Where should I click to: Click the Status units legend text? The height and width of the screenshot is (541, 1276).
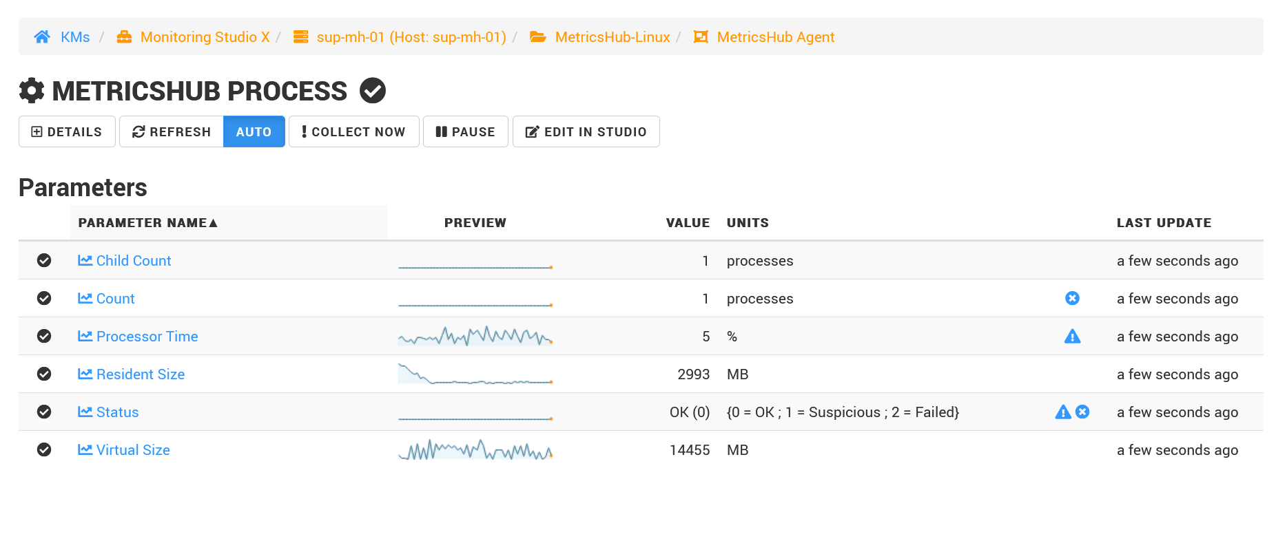(x=843, y=412)
